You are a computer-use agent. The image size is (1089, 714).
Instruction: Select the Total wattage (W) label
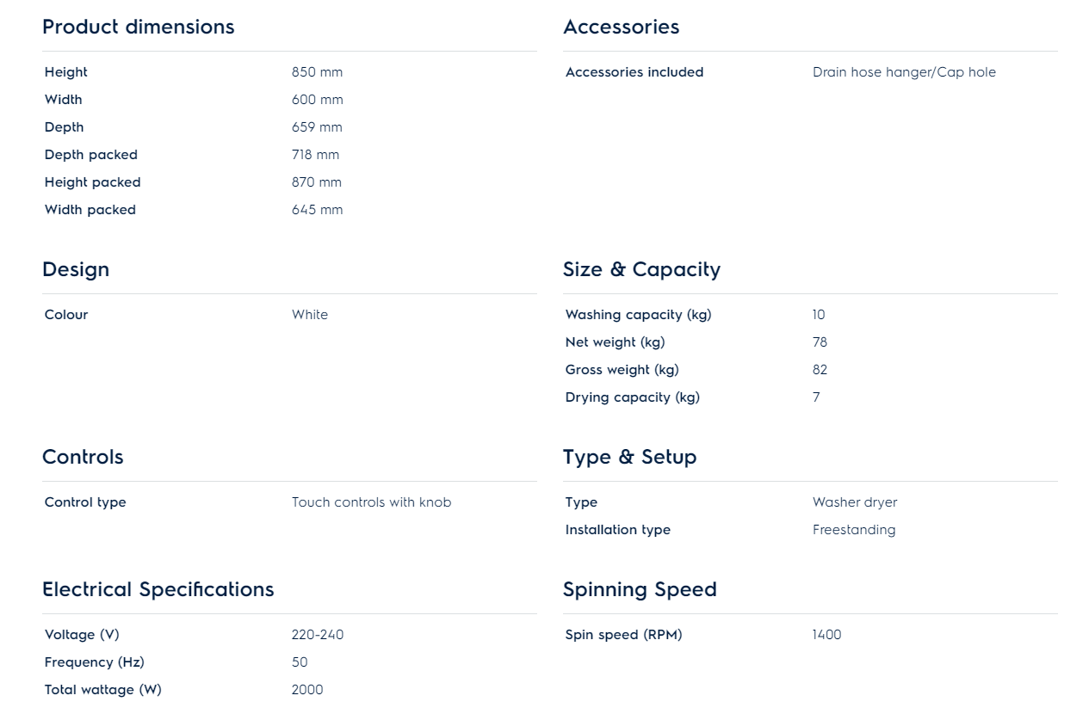(x=102, y=690)
